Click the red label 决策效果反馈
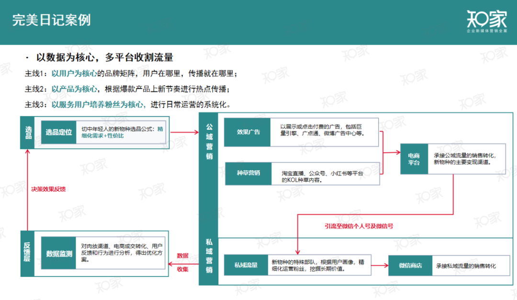517x300 pixels. tap(48, 189)
